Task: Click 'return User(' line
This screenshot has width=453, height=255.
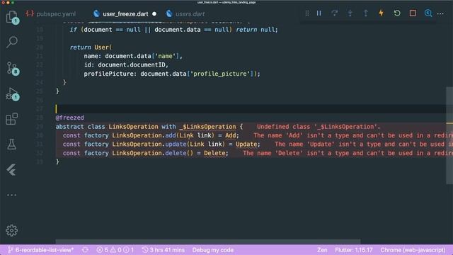Action: tap(91, 47)
